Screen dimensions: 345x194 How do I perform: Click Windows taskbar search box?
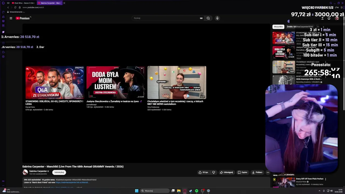(154, 191)
